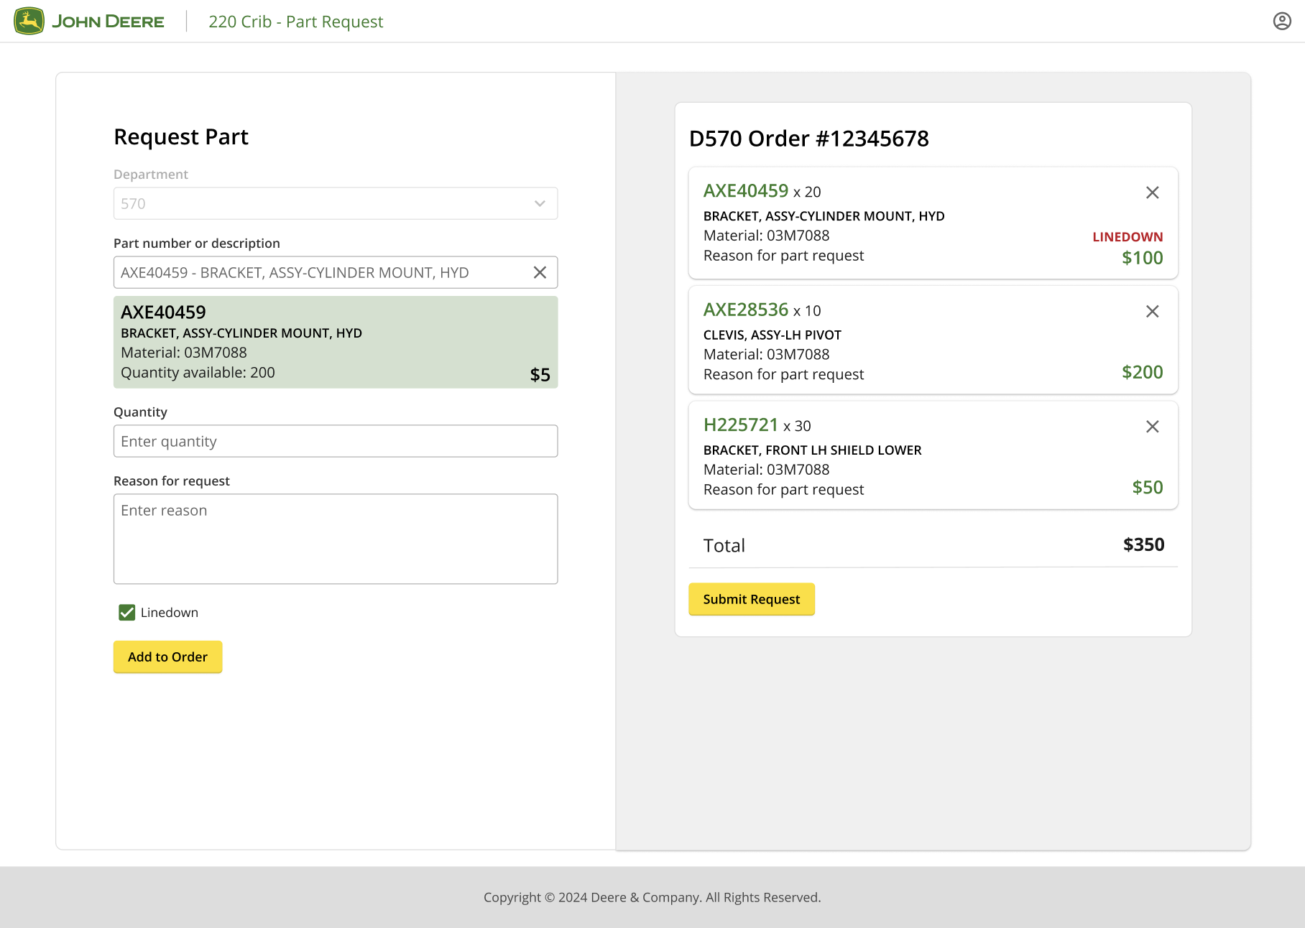Remove H225721 from the order

(x=1152, y=427)
